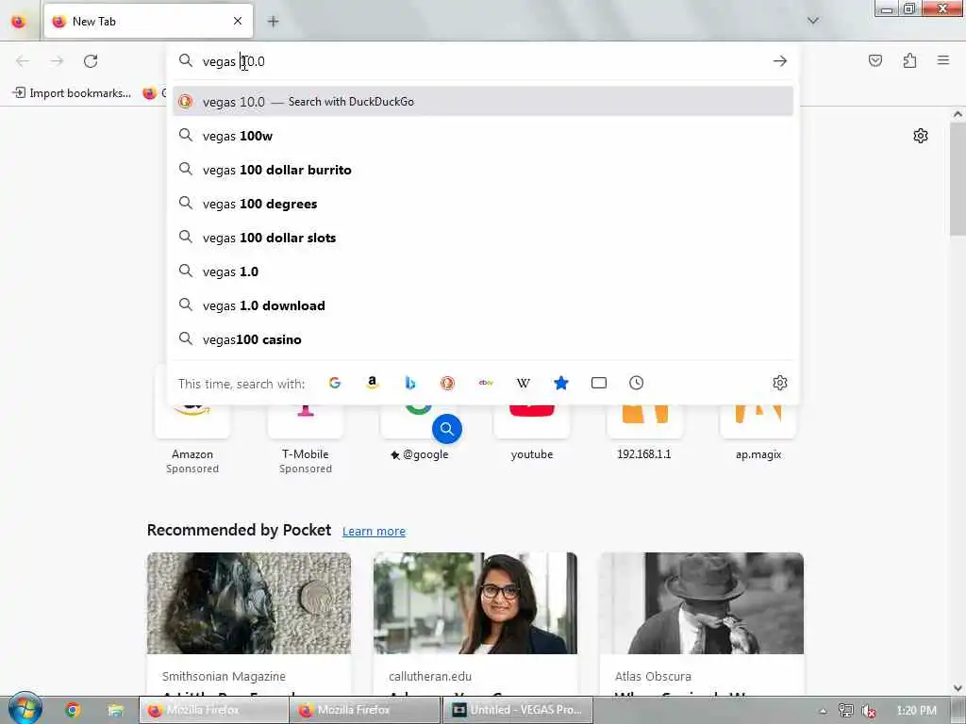Reload the current page
This screenshot has height=724, width=966.
coord(91,61)
